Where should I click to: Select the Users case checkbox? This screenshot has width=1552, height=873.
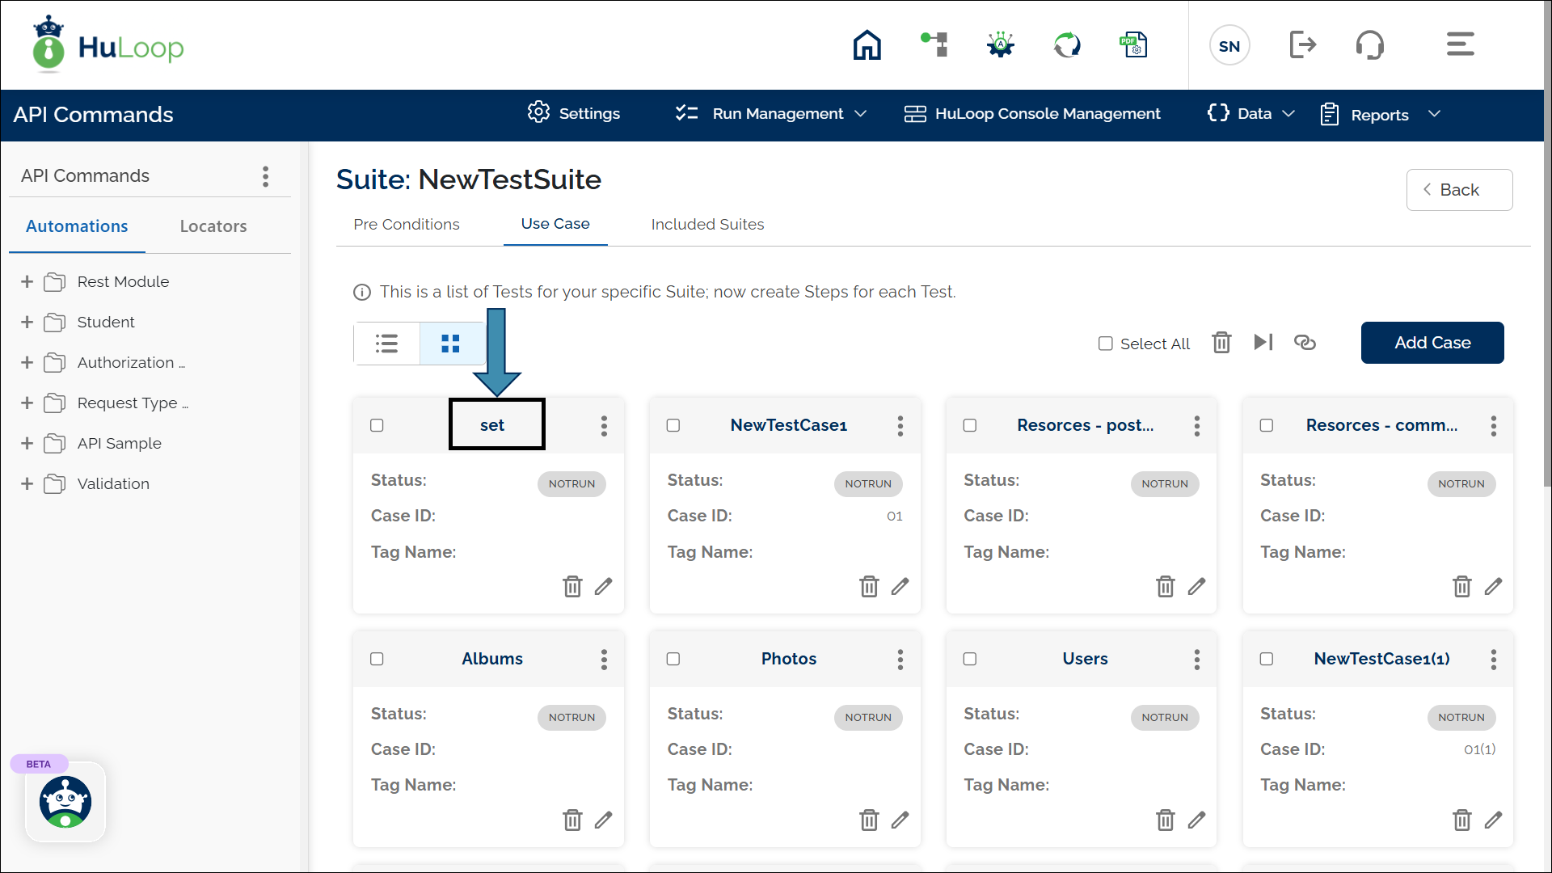[970, 659]
